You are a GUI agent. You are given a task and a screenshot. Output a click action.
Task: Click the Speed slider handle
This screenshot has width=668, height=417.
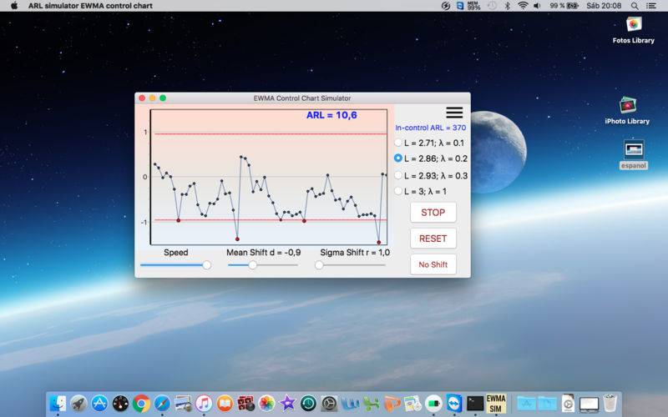(206, 265)
